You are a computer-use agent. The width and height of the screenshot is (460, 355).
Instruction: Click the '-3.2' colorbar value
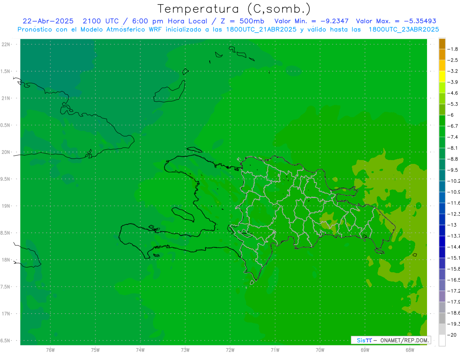(453, 71)
